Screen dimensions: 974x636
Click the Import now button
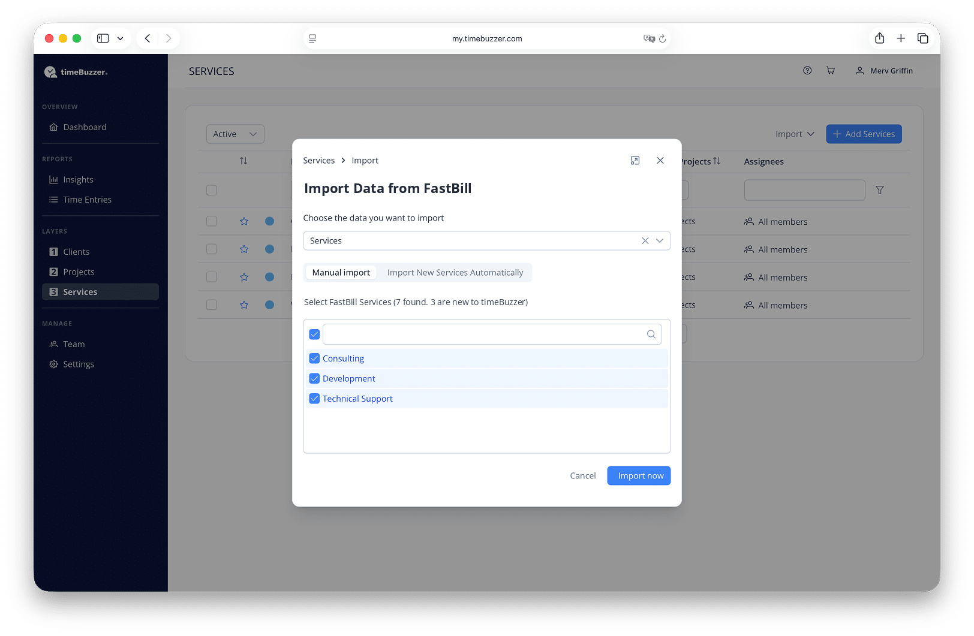[x=639, y=476]
